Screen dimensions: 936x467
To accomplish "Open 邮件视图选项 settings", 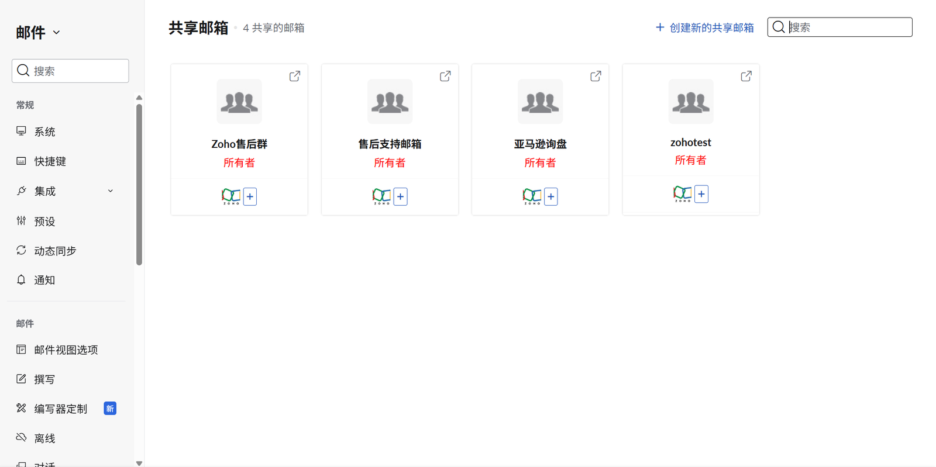I will tap(66, 350).
